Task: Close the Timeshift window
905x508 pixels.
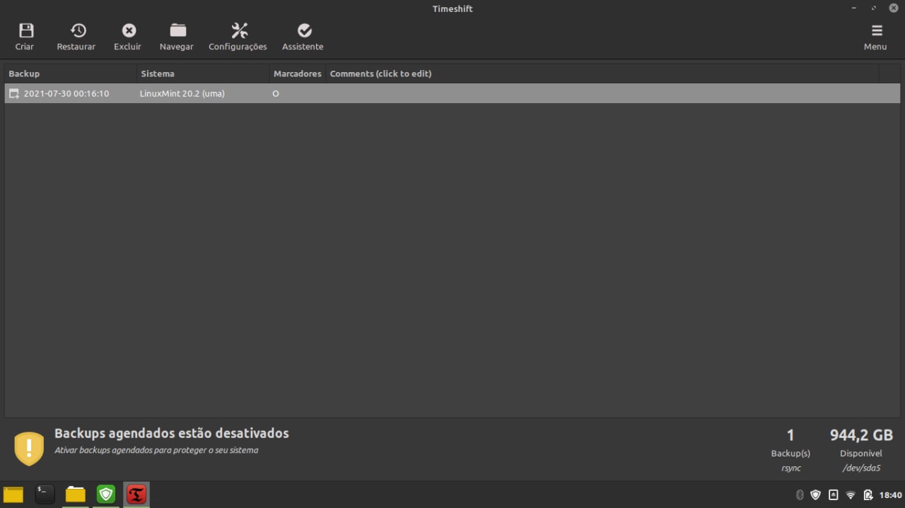Action: (x=894, y=8)
